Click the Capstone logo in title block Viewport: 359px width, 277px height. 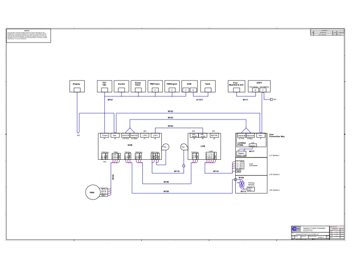[x=296, y=229]
